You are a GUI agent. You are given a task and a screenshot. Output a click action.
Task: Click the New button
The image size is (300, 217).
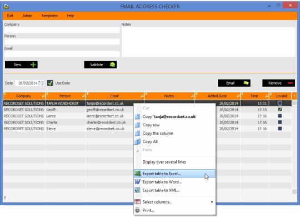(x=21, y=65)
